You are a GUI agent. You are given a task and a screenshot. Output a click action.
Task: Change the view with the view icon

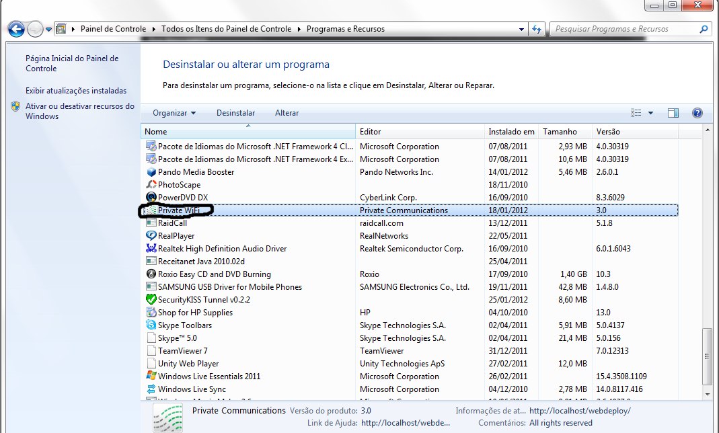(x=636, y=113)
